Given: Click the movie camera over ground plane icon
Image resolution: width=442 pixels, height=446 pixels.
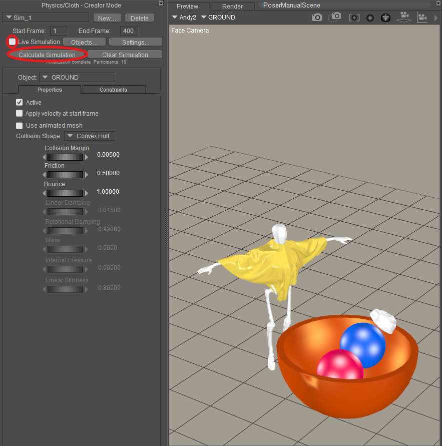Looking at the screenshot, I should pos(403,18).
